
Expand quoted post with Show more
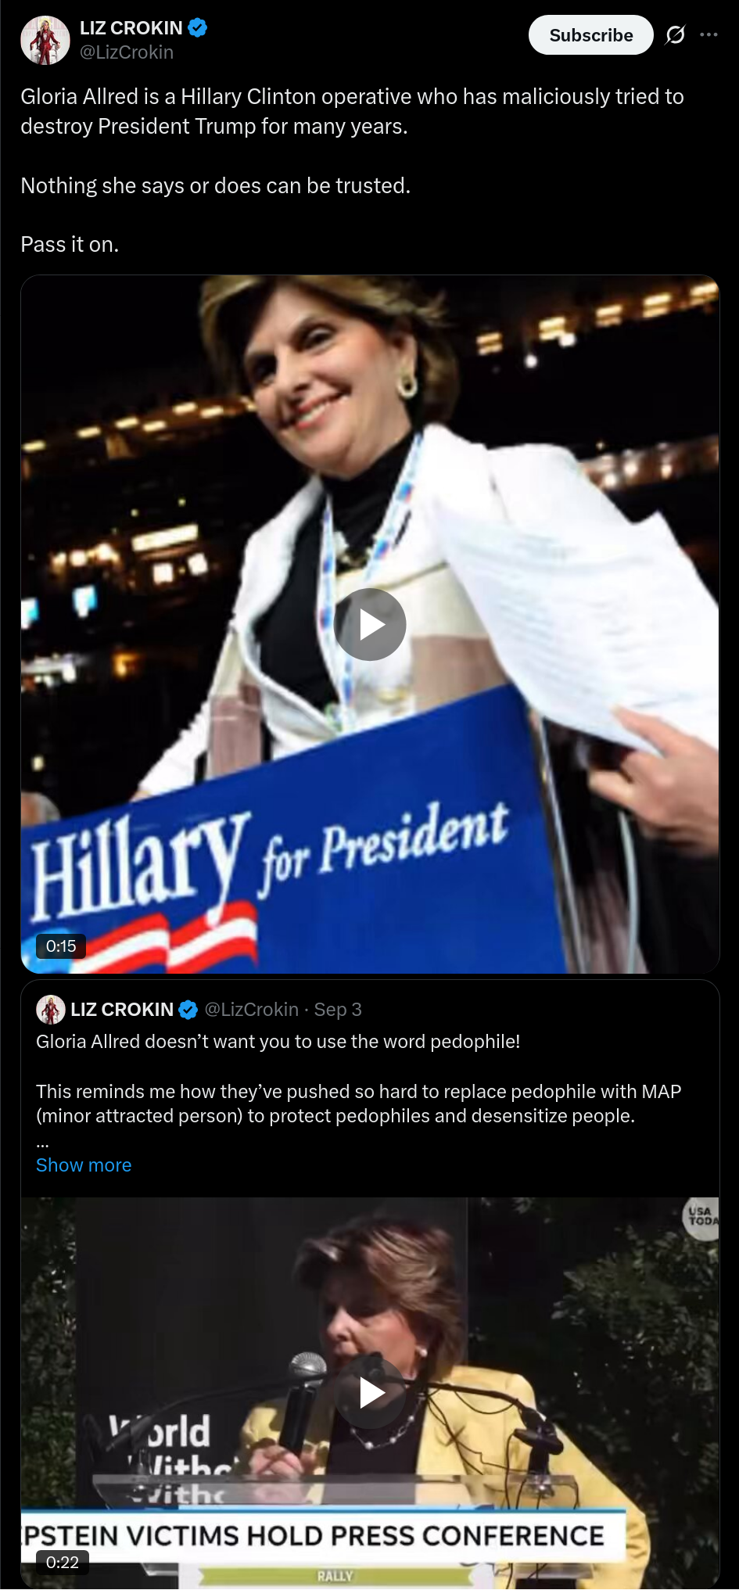84,1165
